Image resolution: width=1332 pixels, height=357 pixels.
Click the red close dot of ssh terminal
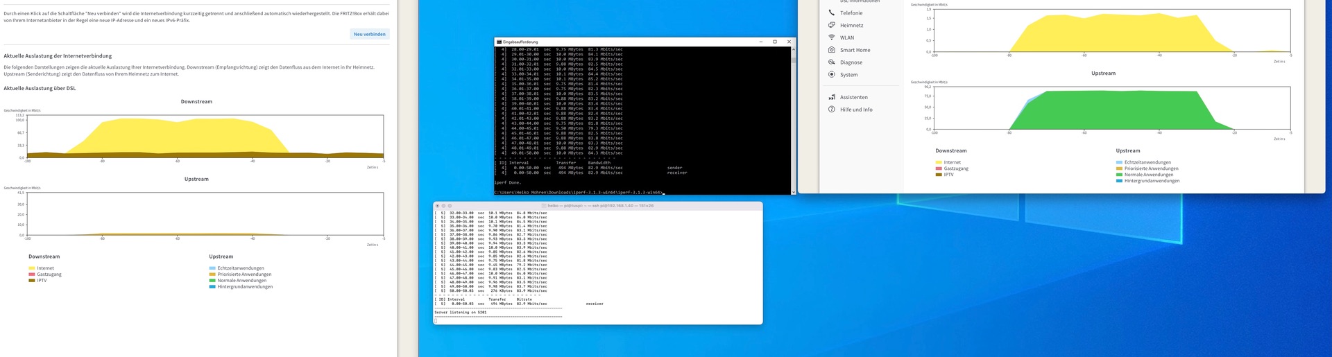[x=438, y=206]
